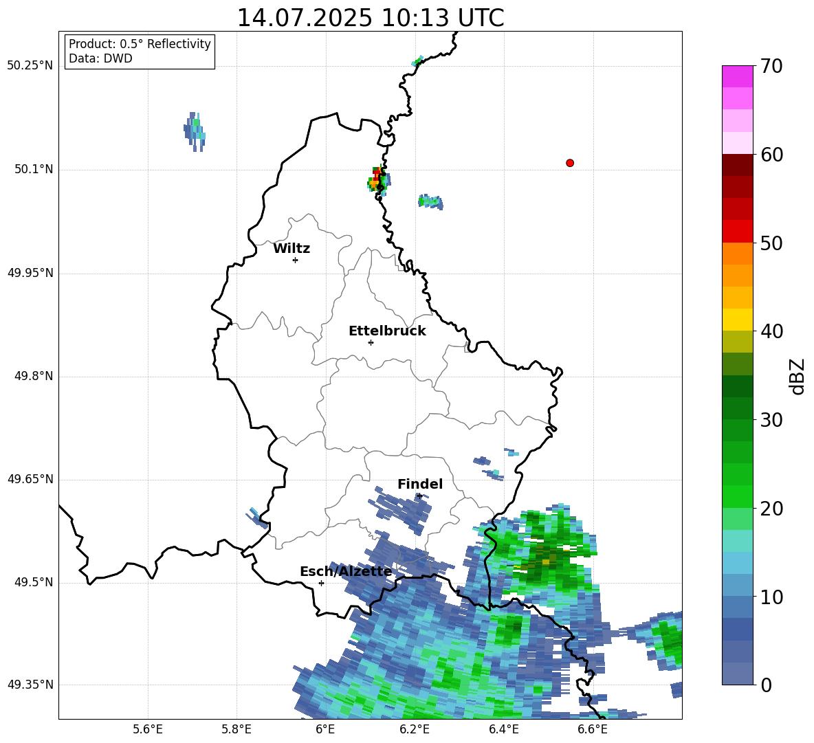The image size is (814, 743).
Task: Click the Wiltz cross marker
Action: point(295,260)
